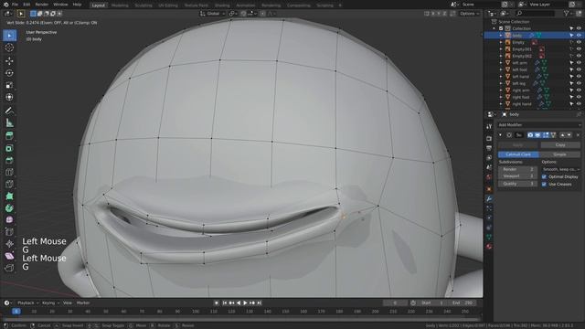Activate the Spin tool
Viewport: 585px width, 329px height.
tap(10, 208)
